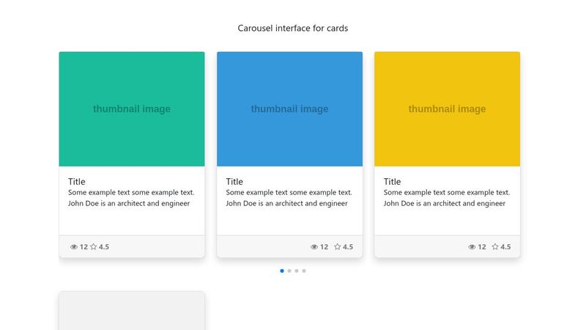
Task: Click the star rating icon on the green card
Action: [94, 247]
